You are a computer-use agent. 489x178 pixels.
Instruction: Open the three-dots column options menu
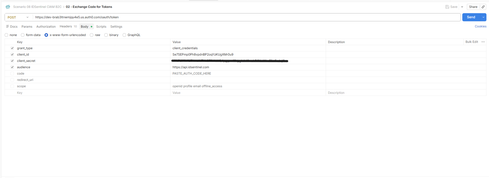click(483, 42)
